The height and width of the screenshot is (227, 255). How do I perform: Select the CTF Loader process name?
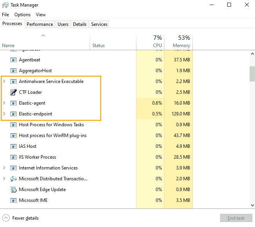point(31,92)
